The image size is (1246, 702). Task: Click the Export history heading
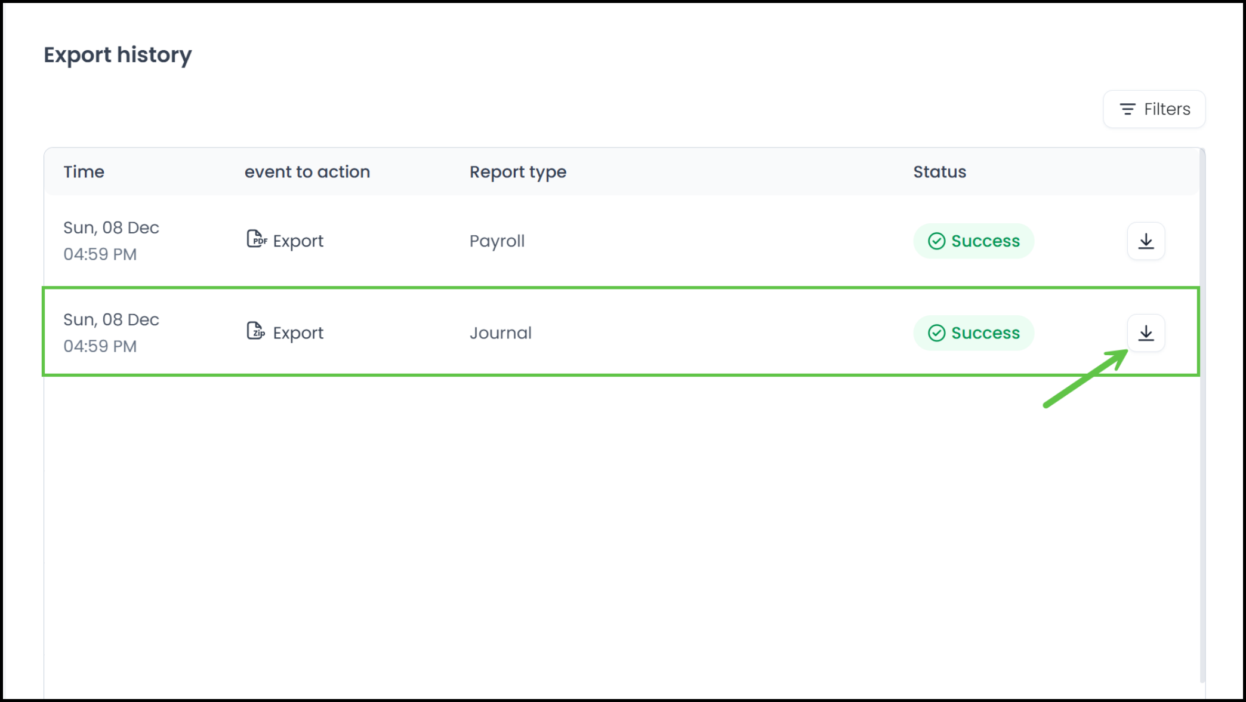tap(118, 55)
